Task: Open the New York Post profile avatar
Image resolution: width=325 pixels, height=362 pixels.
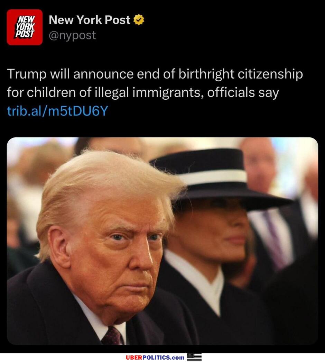Action: click(25, 27)
